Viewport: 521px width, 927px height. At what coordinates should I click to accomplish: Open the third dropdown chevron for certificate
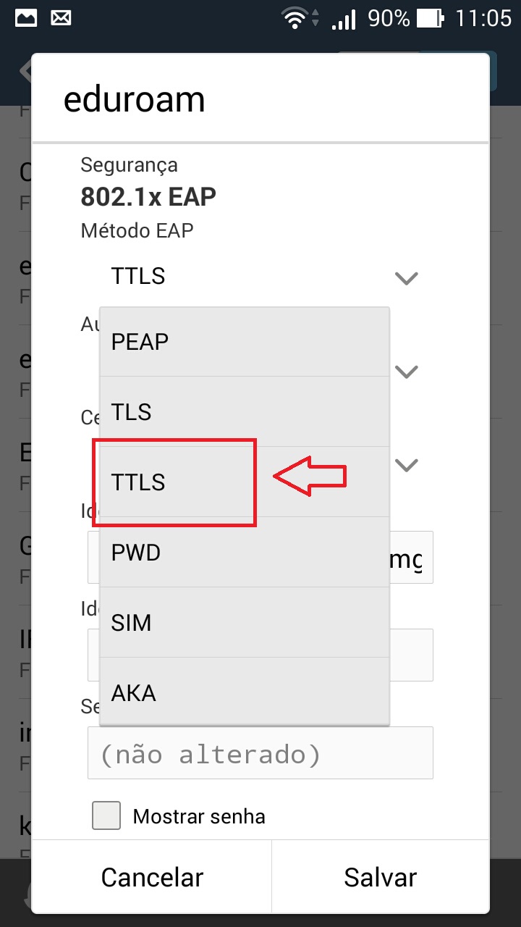point(408,464)
